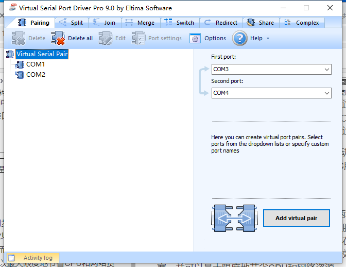Click the paired connectors illustration icon
The image size is (346, 267).
(x=234, y=218)
